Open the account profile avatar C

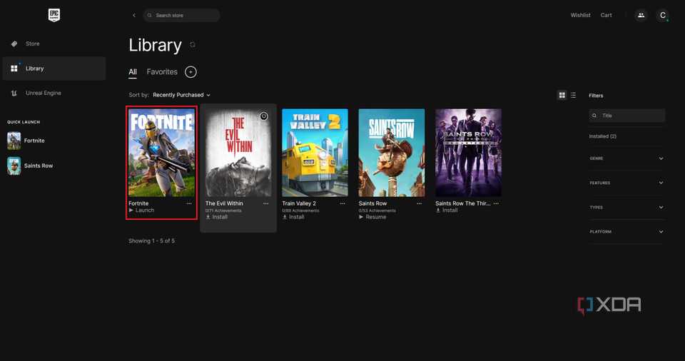(x=663, y=15)
